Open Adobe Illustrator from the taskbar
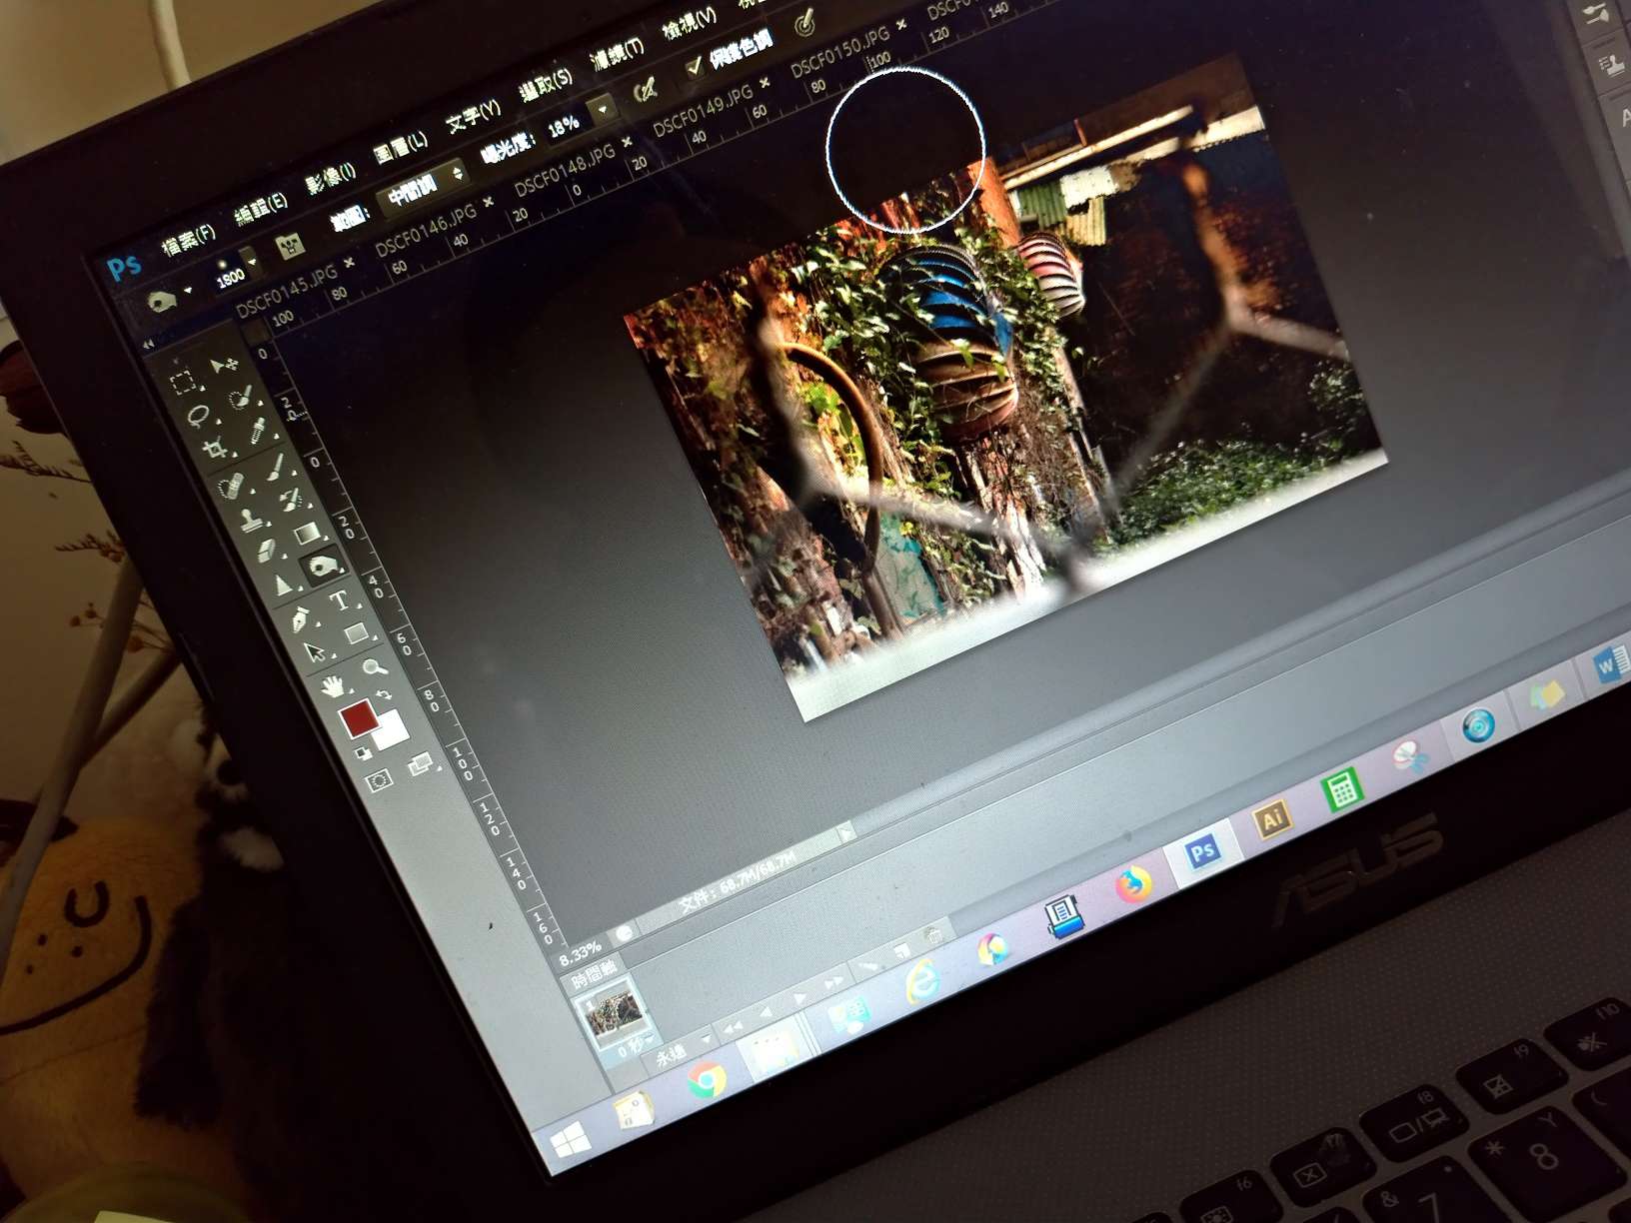Viewport: 1631px width, 1223px height. (x=1271, y=821)
